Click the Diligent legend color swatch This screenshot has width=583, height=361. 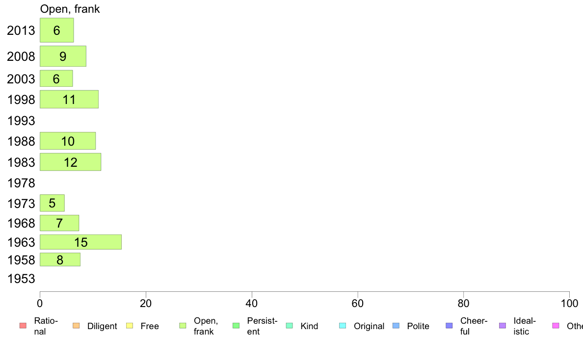tap(76, 326)
